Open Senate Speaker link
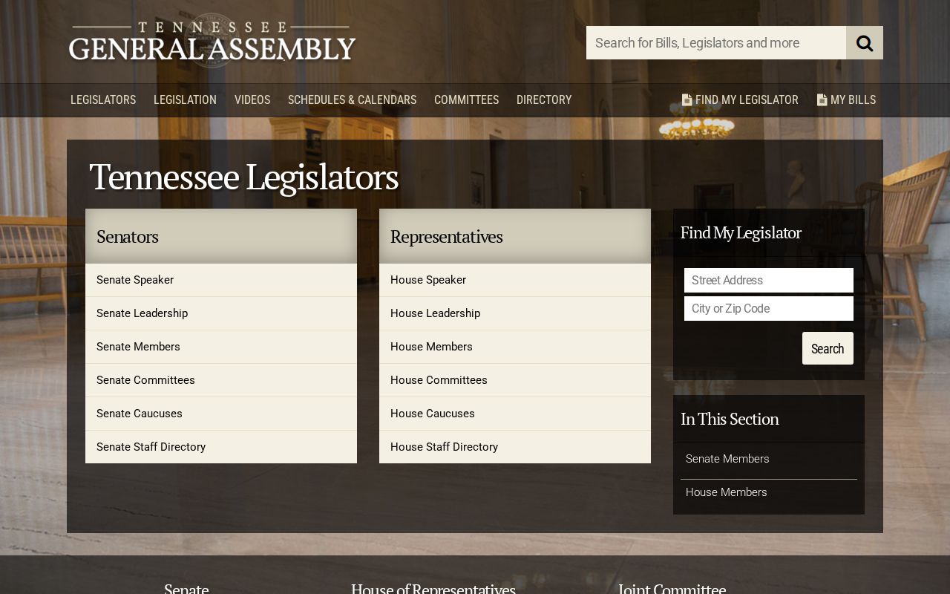 coord(221,280)
